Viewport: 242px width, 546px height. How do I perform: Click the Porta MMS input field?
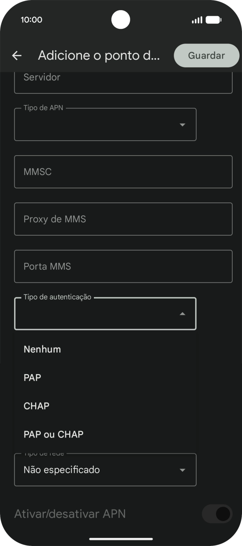123,266
